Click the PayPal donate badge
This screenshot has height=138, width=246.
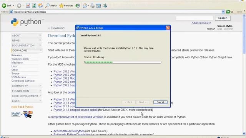click(16, 114)
